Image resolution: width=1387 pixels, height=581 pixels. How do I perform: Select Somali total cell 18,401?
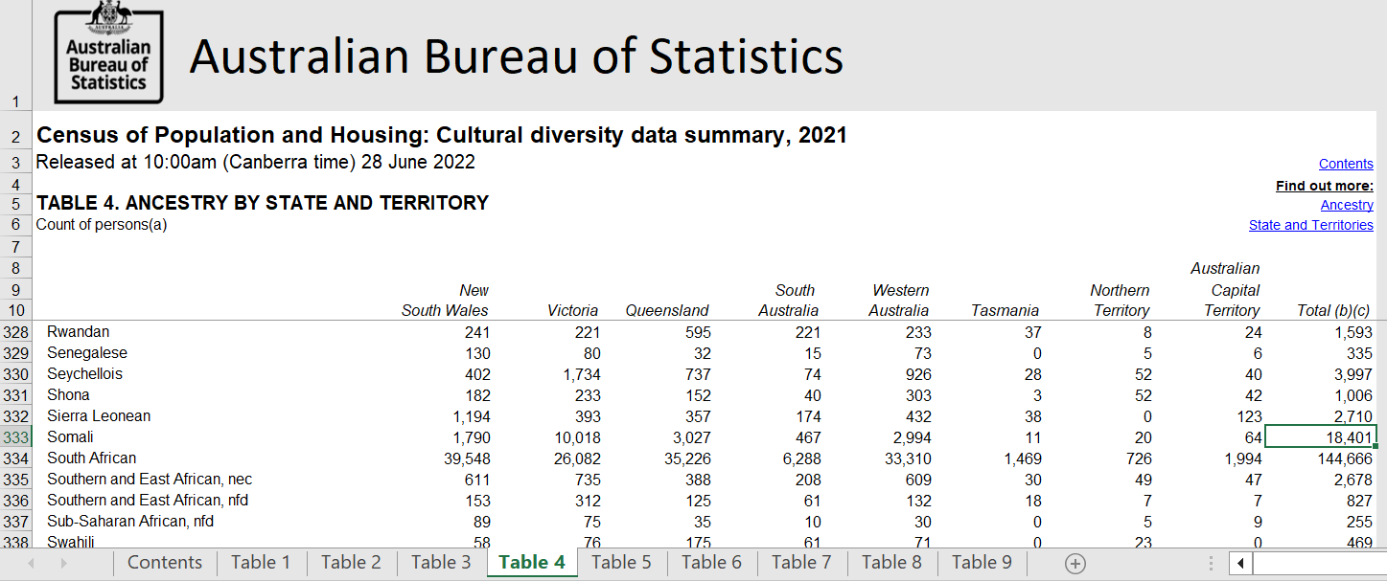[1321, 437]
